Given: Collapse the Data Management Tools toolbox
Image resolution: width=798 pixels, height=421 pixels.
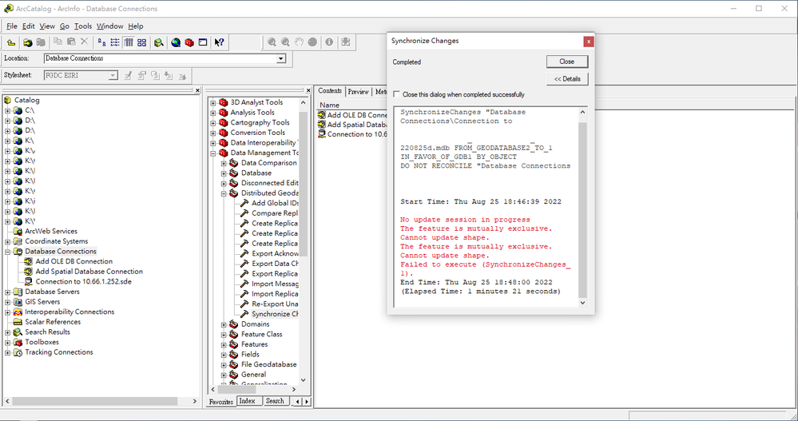Looking at the screenshot, I should point(213,153).
